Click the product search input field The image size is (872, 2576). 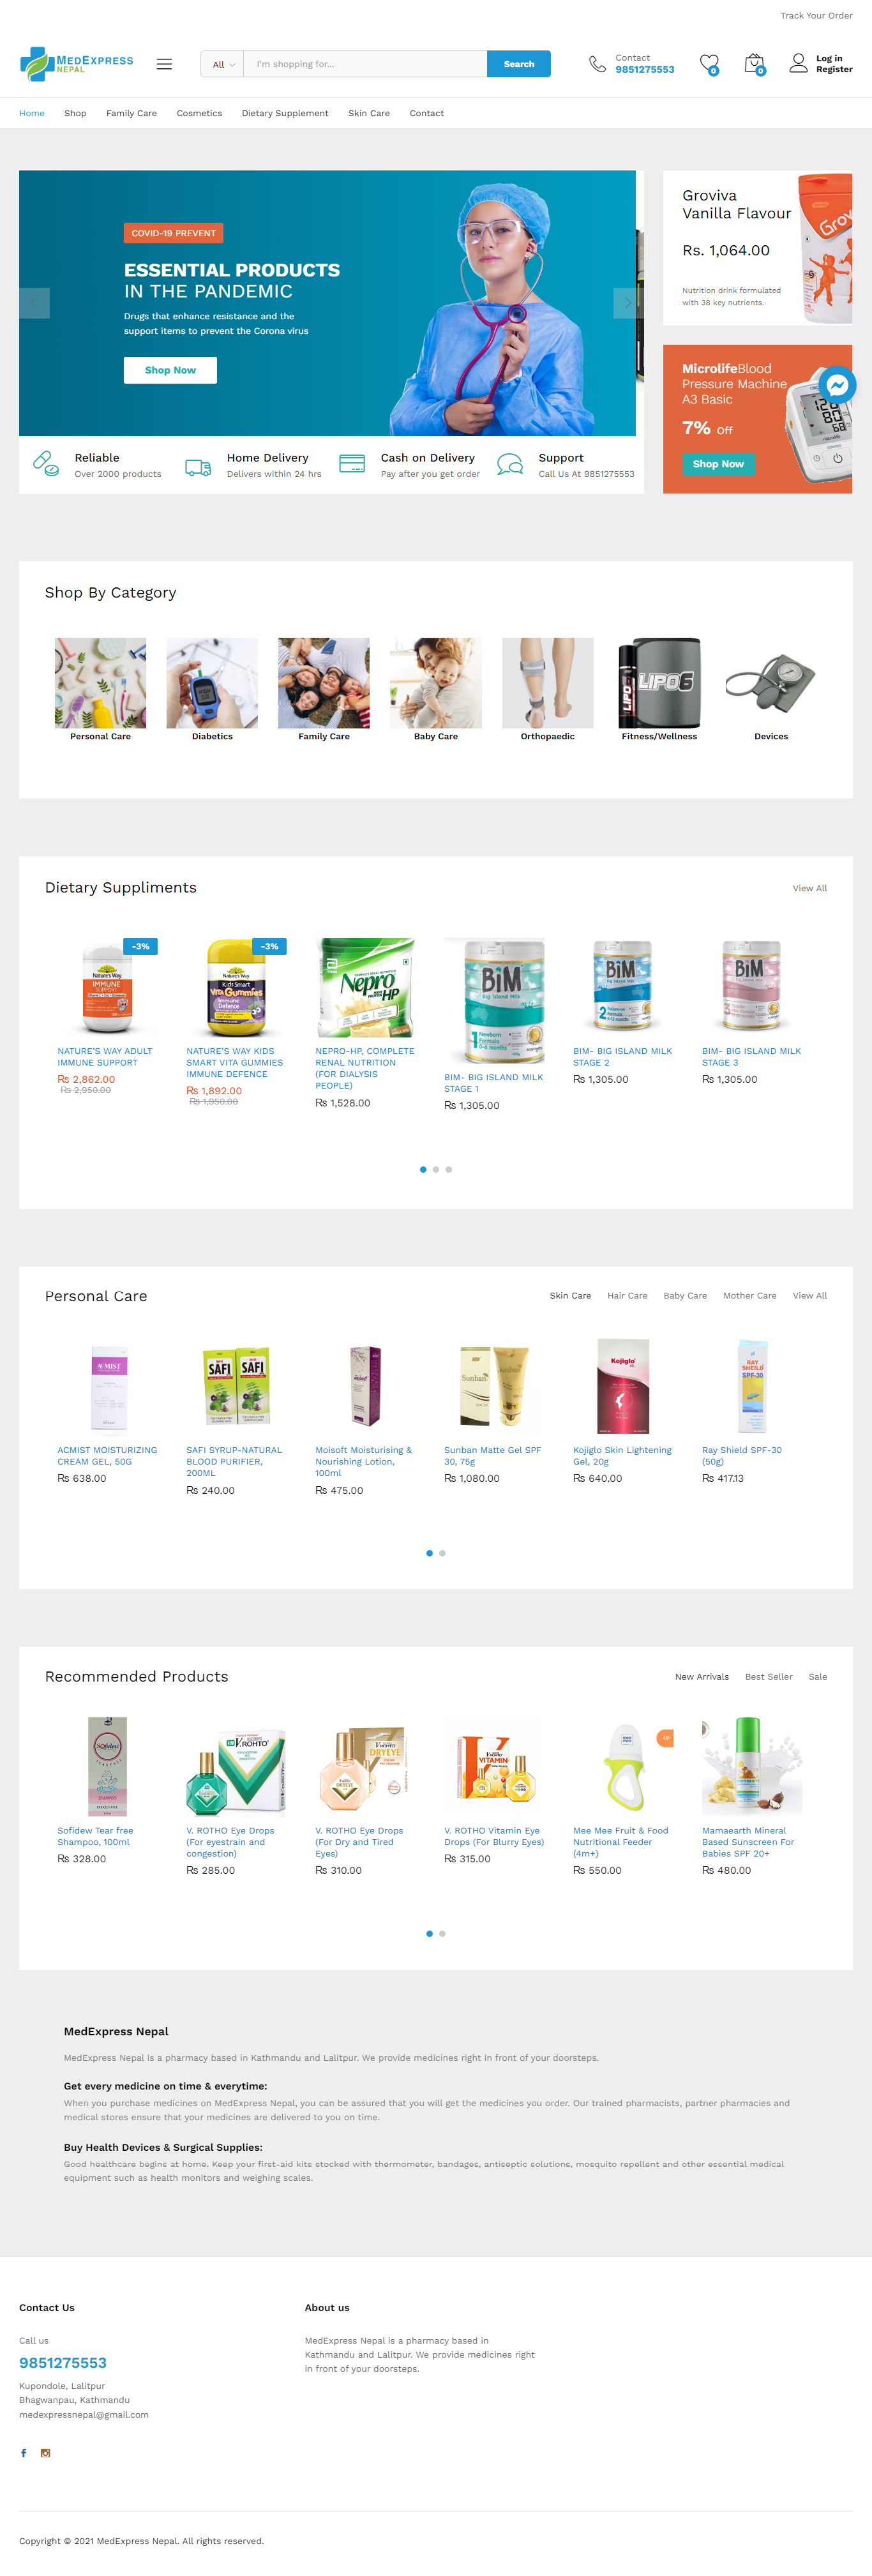[x=365, y=64]
